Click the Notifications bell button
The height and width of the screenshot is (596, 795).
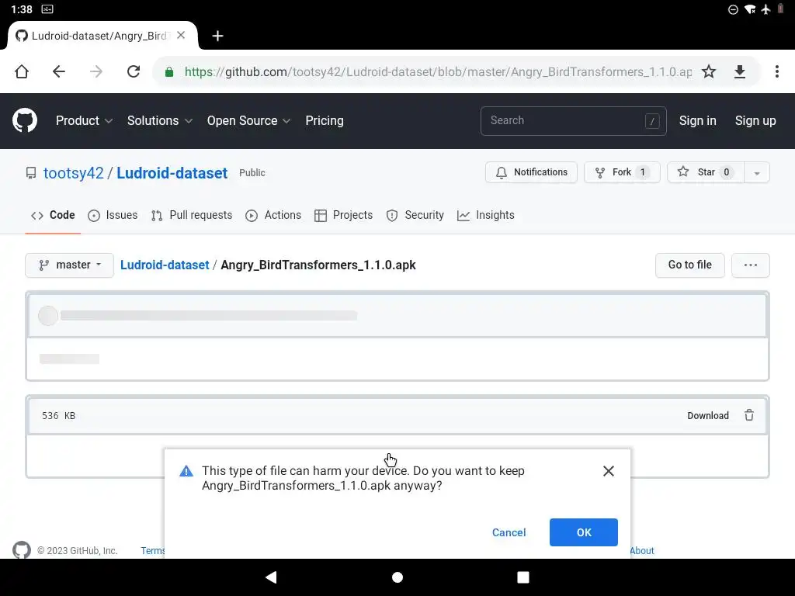pyautogui.click(x=531, y=172)
